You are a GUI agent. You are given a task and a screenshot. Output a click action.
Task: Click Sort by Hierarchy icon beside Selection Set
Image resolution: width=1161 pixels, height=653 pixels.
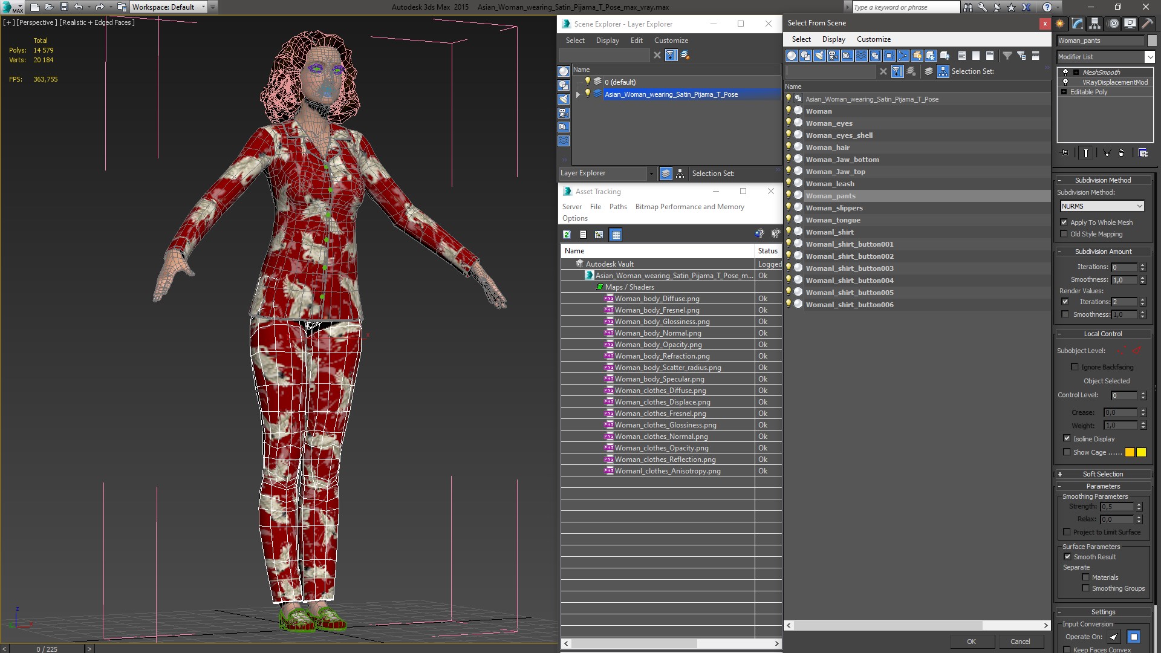(x=943, y=71)
